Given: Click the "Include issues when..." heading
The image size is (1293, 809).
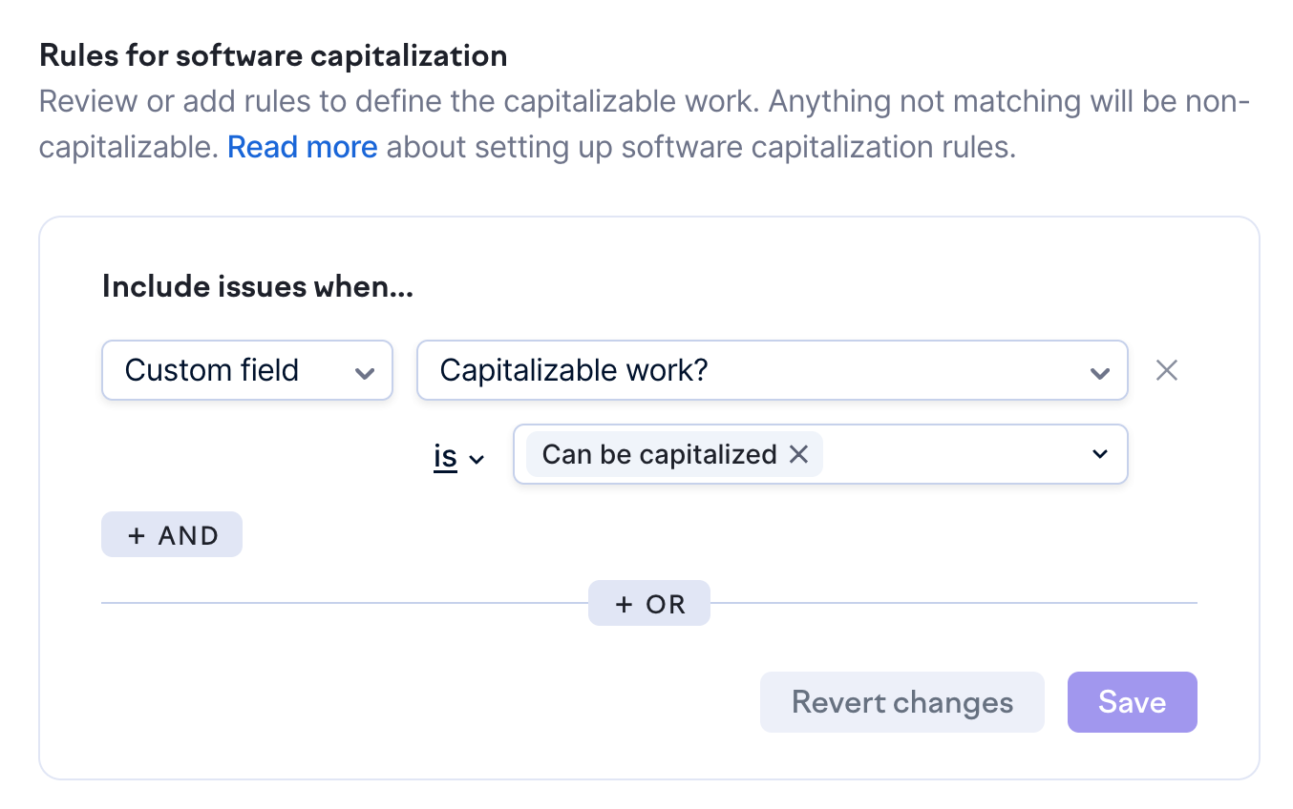Looking at the screenshot, I should 257,286.
